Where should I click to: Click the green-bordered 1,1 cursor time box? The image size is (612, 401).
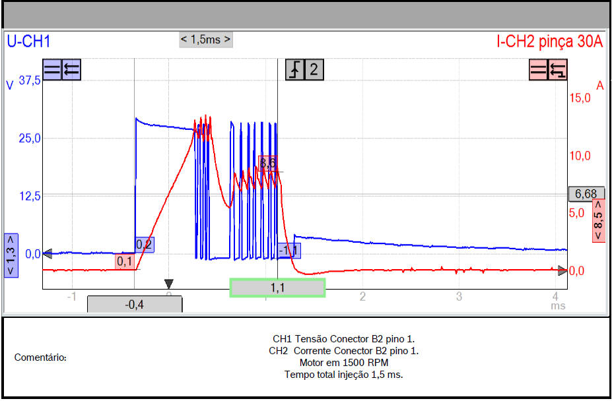[277, 288]
